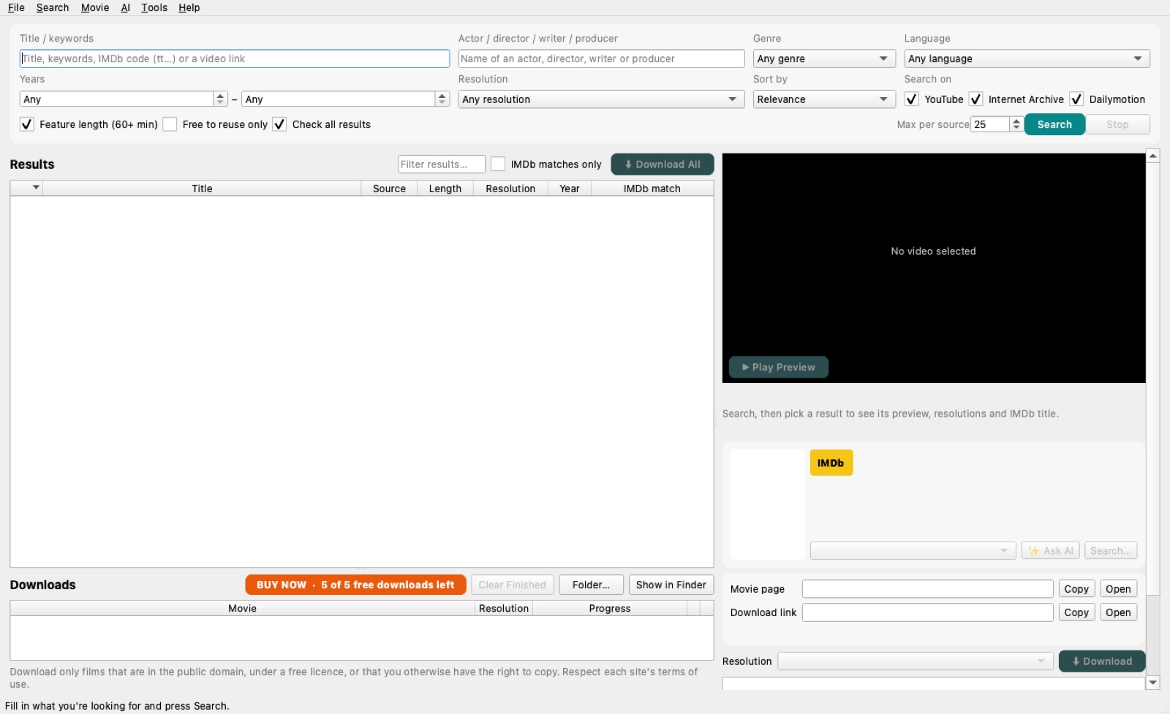Image resolution: width=1170 pixels, height=714 pixels.
Task: Click the Actor / director / writer field
Action: tap(601, 58)
